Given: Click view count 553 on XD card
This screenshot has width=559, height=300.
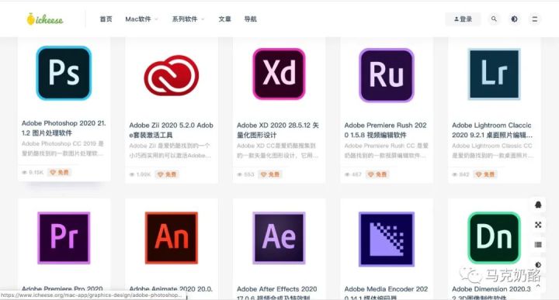Looking at the screenshot, I should click(245, 174).
